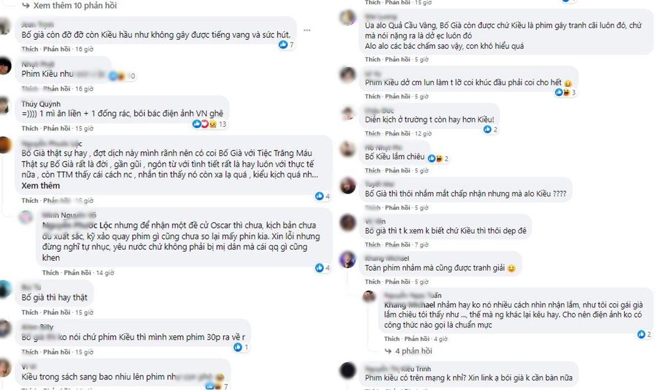Open Thúy Quỳnh's profile name link

coord(41,104)
